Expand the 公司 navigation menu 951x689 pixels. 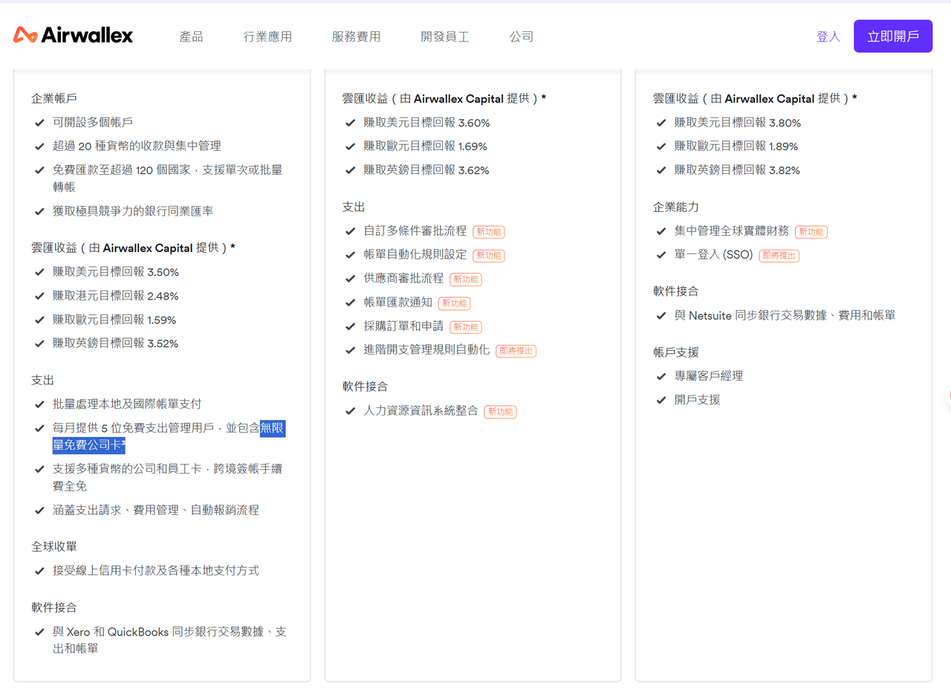click(x=521, y=35)
